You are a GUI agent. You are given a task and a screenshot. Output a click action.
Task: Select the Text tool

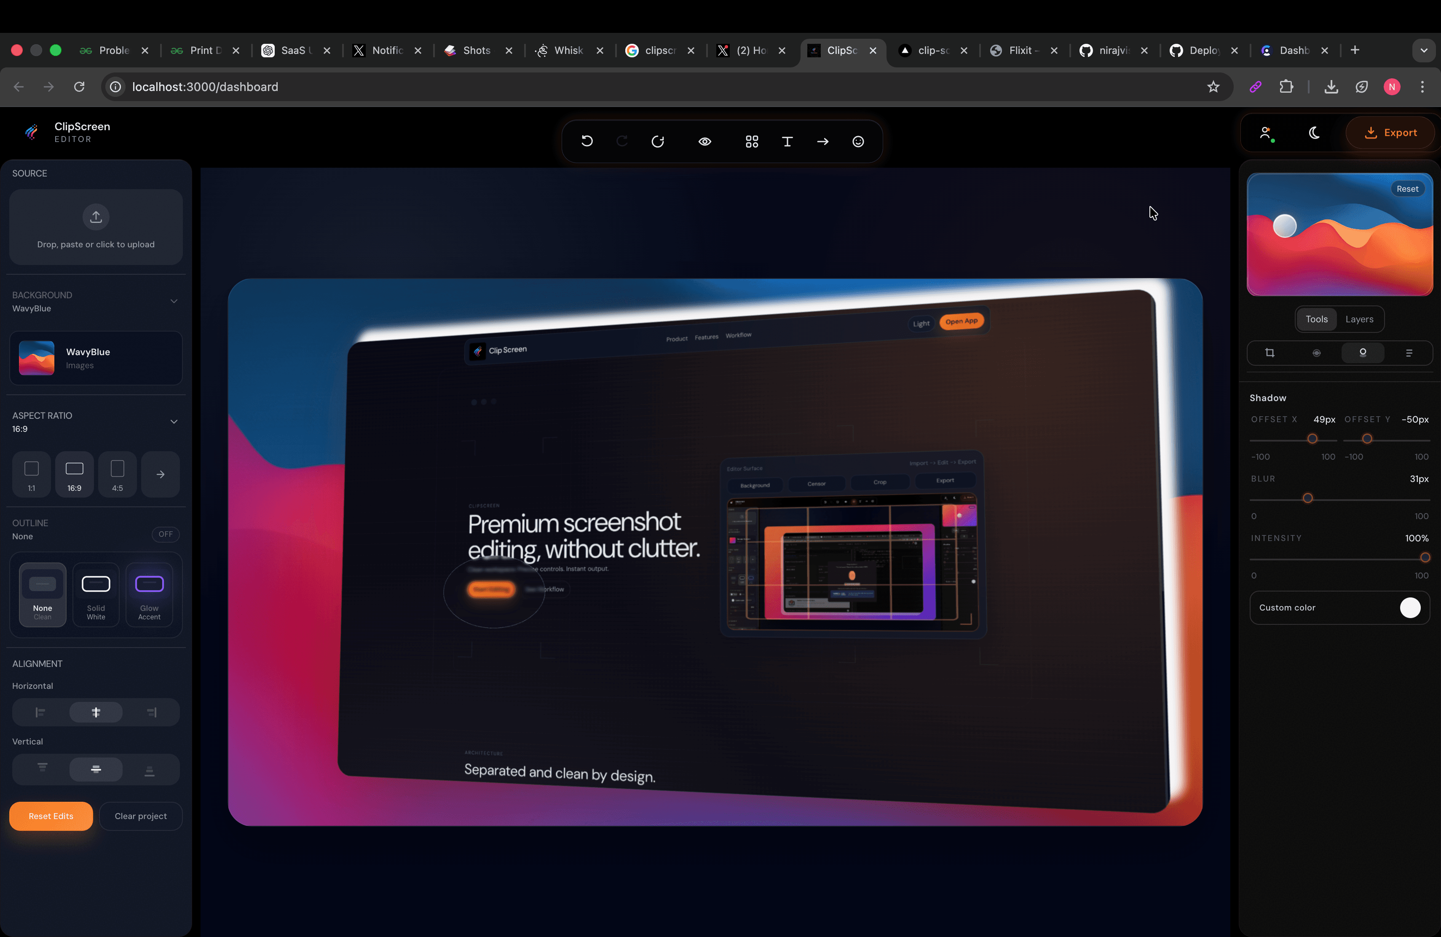point(787,141)
